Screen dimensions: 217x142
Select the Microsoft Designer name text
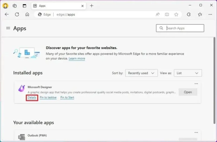40,87
